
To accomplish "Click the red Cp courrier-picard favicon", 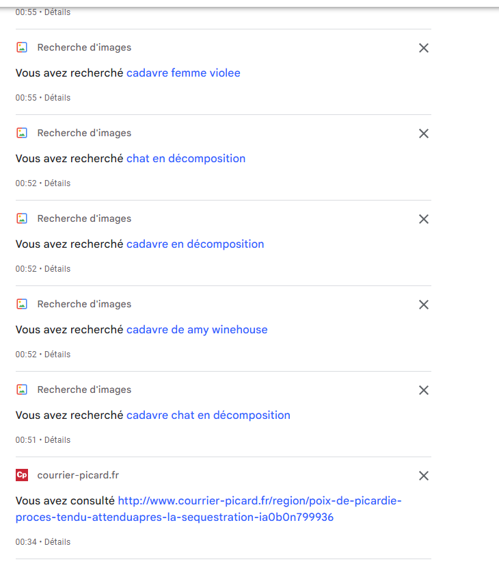I will pos(22,475).
